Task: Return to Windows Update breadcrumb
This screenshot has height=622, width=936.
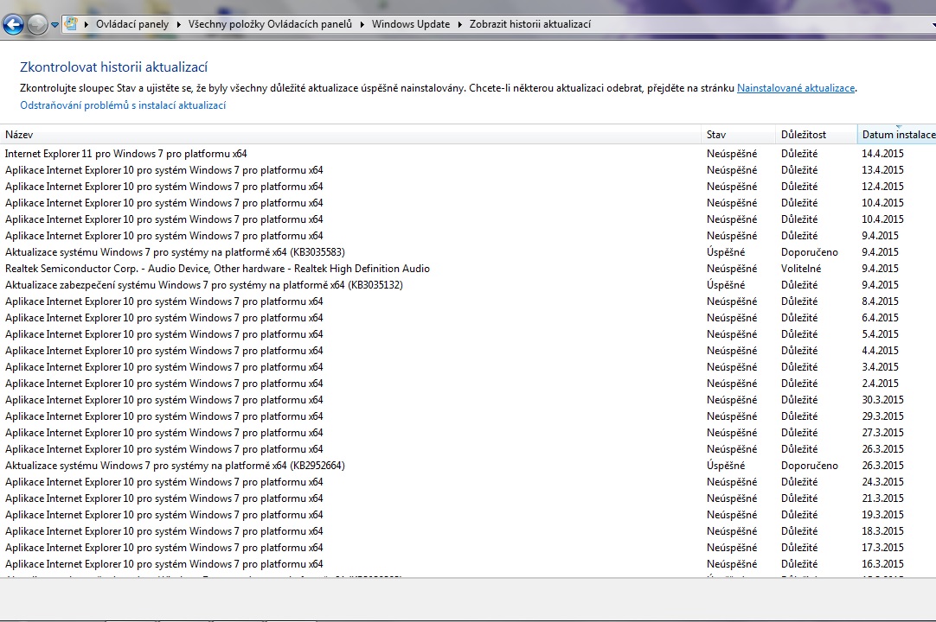Action: pyautogui.click(x=411, y=24)
